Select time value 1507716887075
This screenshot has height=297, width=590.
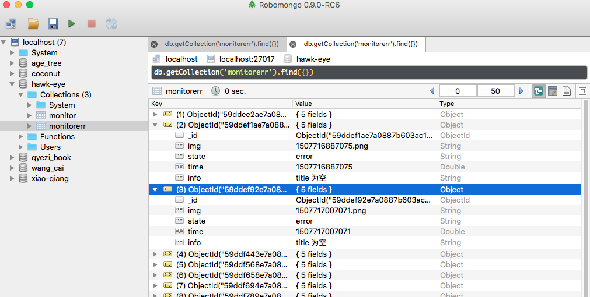pyautogui.click(x=324, y=167)
